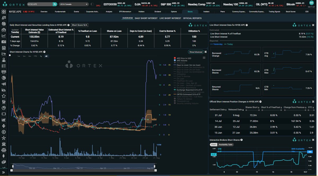Open the target/bullseye icon in sidebar

4,24
